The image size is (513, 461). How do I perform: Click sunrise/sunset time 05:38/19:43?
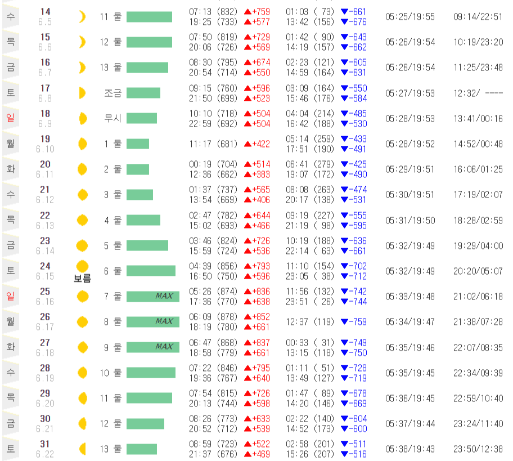click(410, 449)
